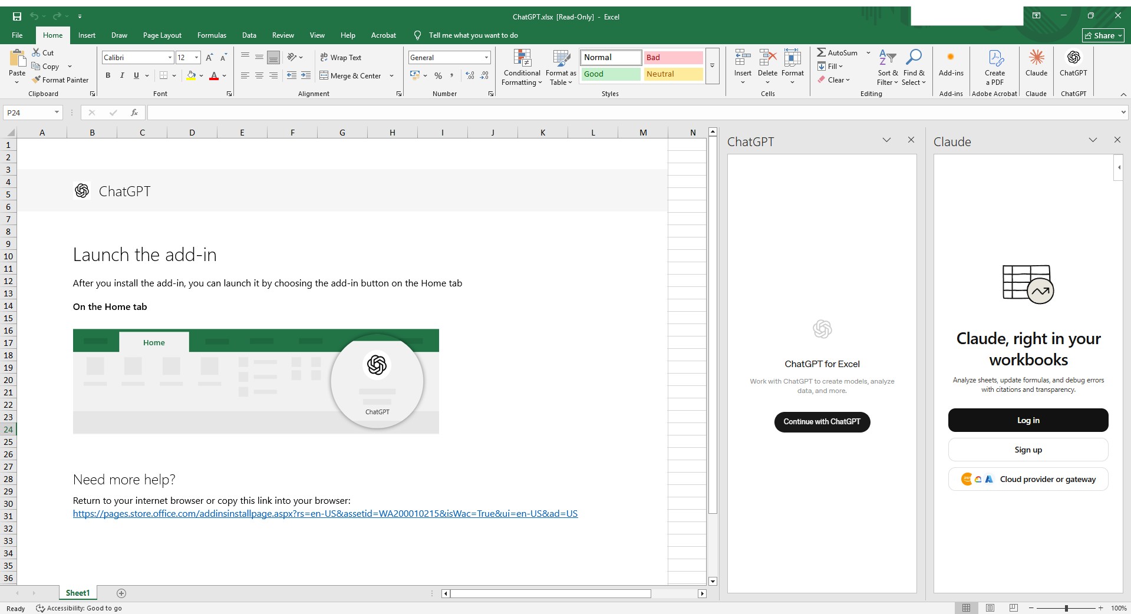The image size is (1131, 614).
Task: Choose Cloud provider or gateway
Action: [1028, 479]
